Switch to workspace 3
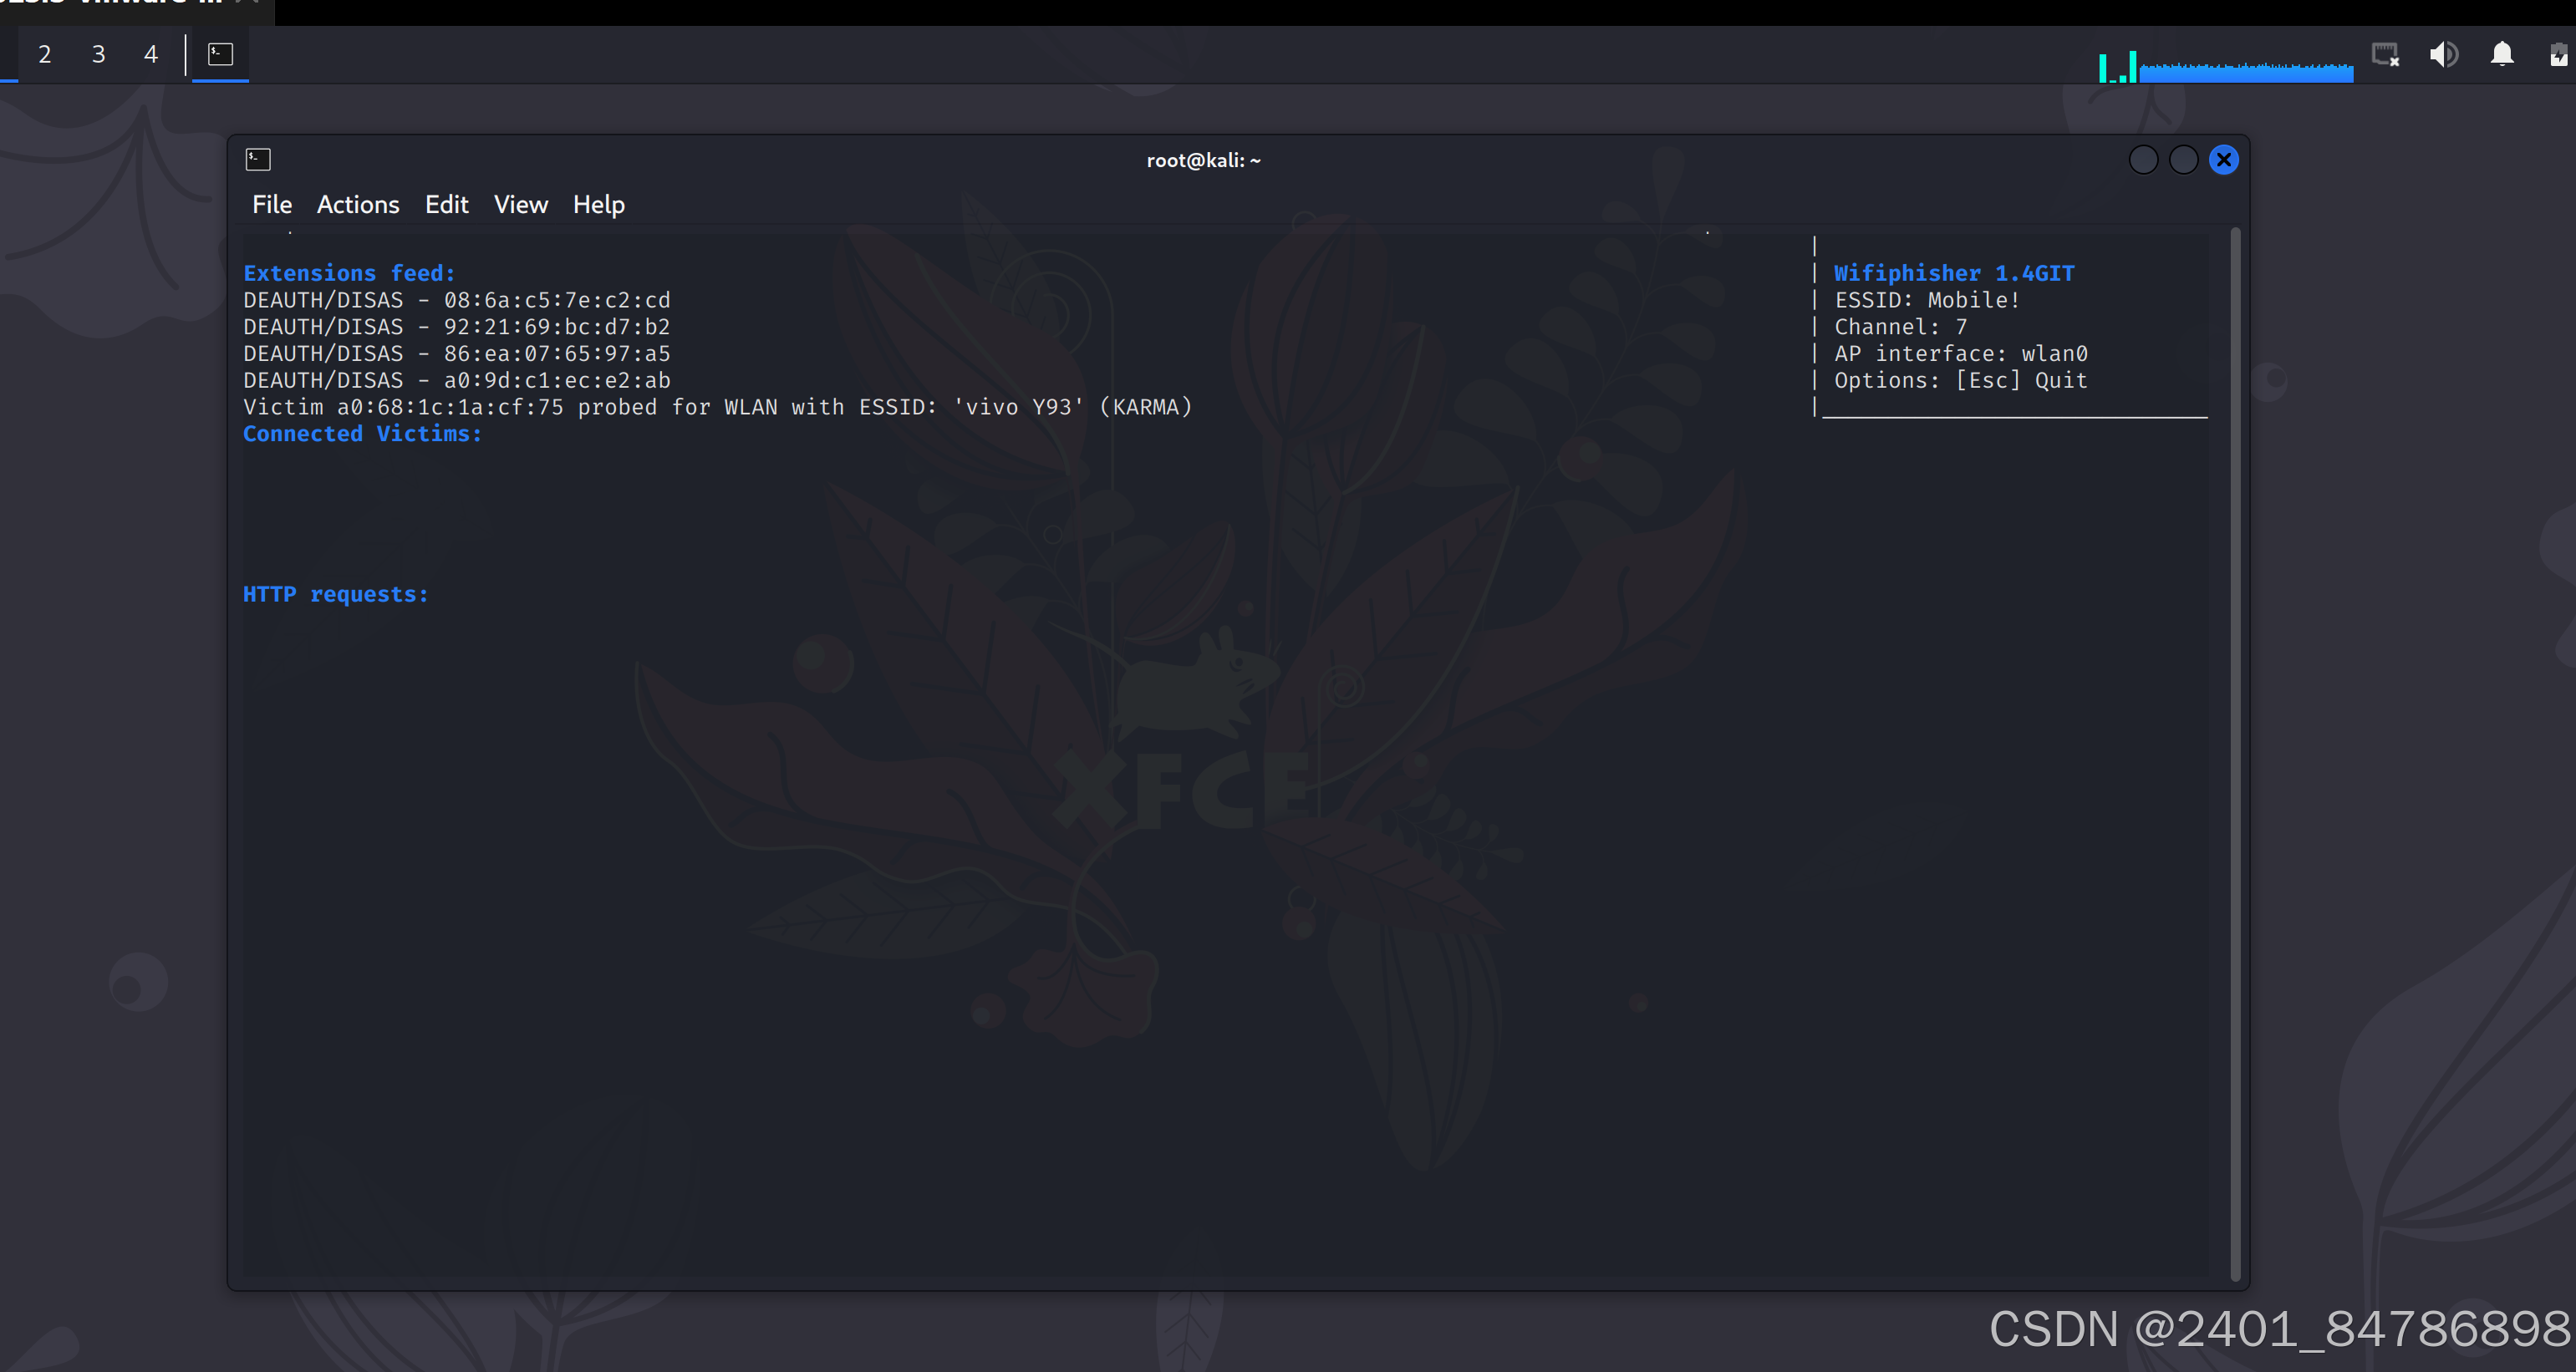Viewport: 2576px width, 1372px height. 98,54
